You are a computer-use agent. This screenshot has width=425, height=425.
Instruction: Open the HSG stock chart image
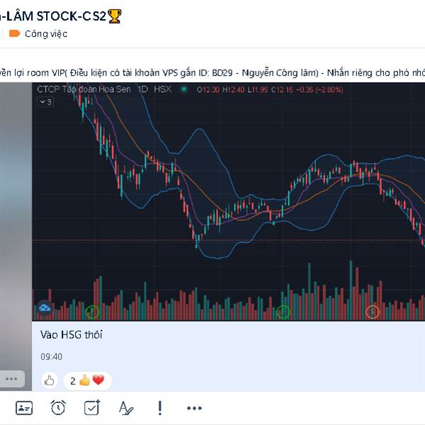tap(229, 202)
